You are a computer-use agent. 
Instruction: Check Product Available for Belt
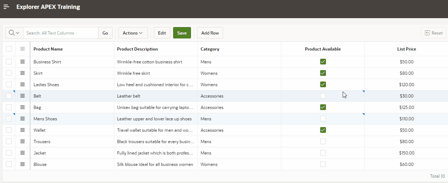pos(323,96)
